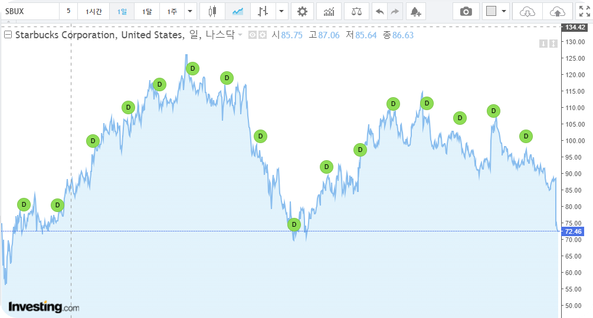This screenshot has height=318, width=593.
Task: Take a chart snapshot with camera icon
Action: pos(466,11)
